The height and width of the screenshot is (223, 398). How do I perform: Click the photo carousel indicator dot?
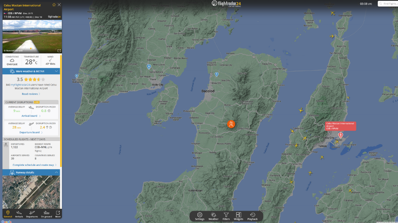tap(31, 48)
